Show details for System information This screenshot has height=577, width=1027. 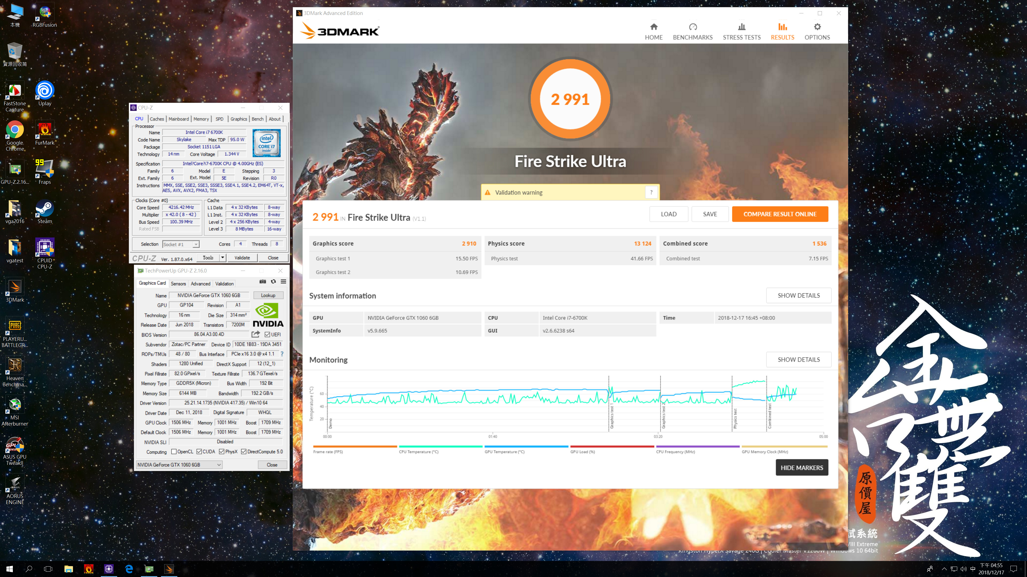[799, 295]
